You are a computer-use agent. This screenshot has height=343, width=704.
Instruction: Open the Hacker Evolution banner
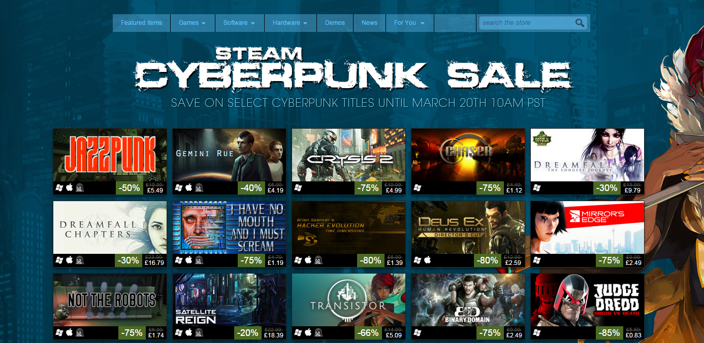click(349, 227)
